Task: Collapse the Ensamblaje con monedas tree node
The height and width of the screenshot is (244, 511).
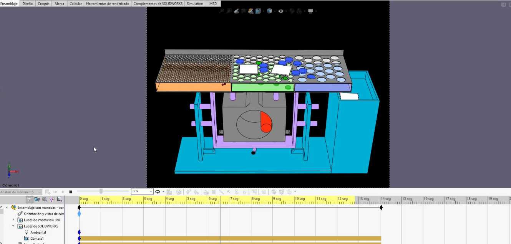Action: [7, 208]
